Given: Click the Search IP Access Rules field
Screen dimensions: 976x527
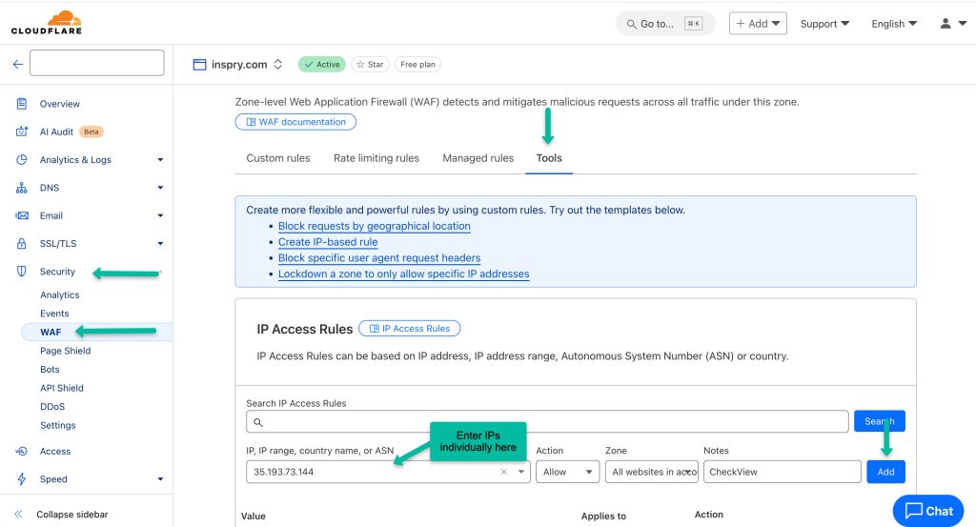Looking at the screenshot, I should tap(547, 421).
